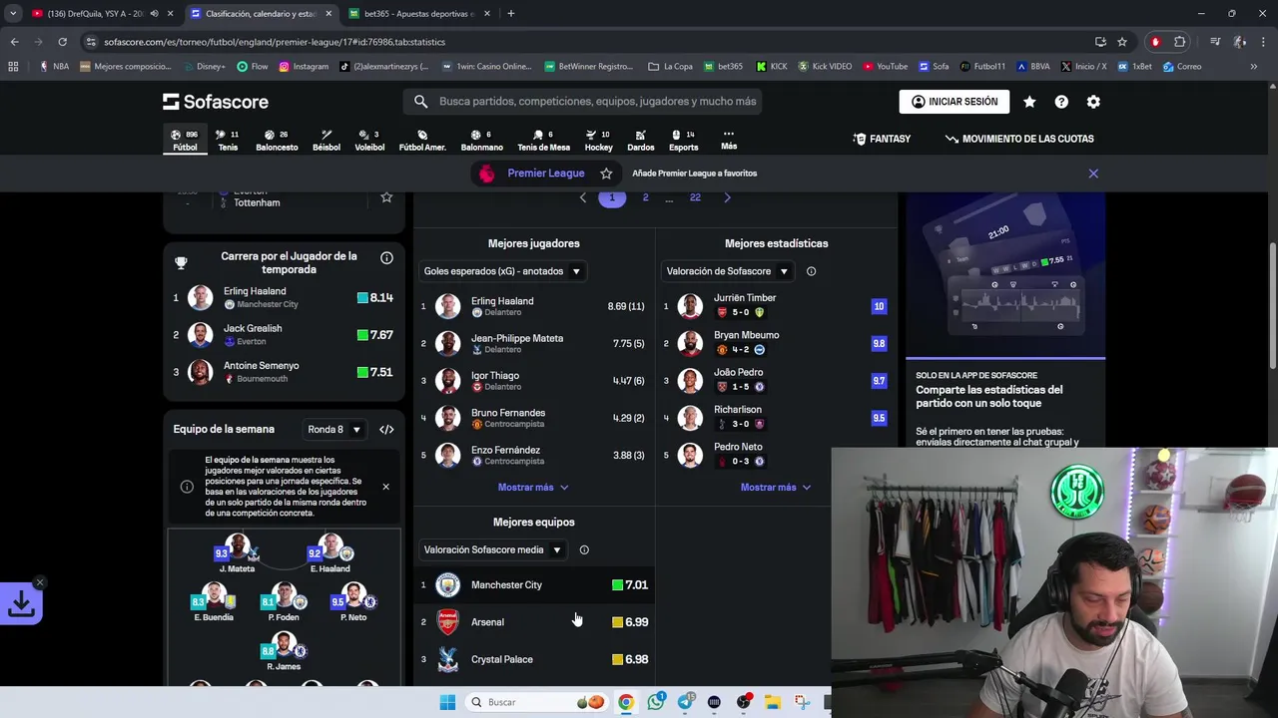Open Chrome from the taskbar
Screen dimensions: 1278x718
(625, 702)
